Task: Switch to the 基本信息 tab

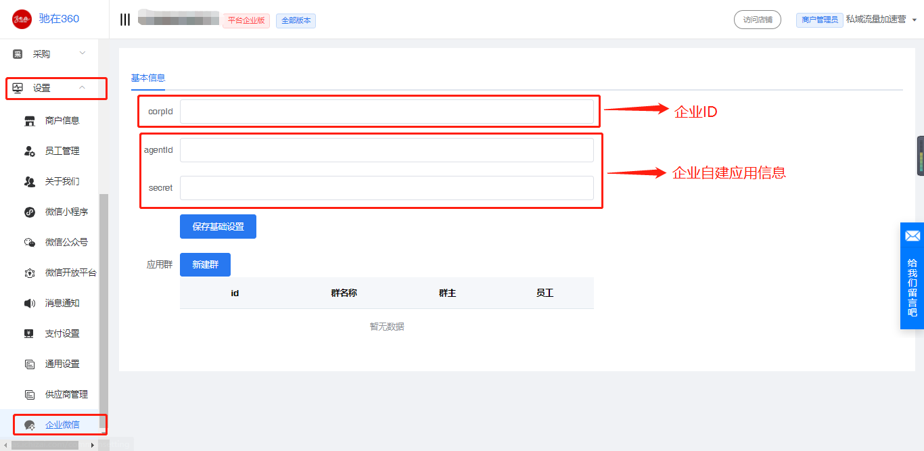Action: pyautogui.click(x=148, y=78)
